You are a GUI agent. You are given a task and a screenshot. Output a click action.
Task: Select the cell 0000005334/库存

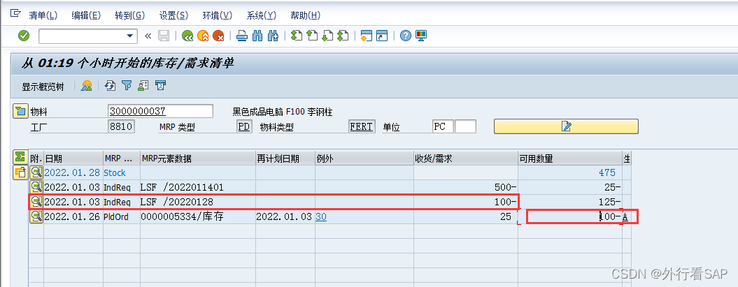(198, 216)
